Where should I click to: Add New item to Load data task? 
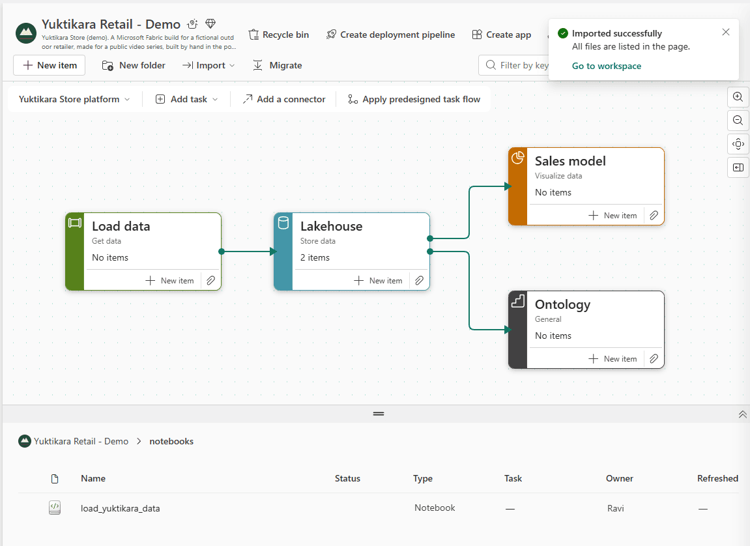pos(170,281)
